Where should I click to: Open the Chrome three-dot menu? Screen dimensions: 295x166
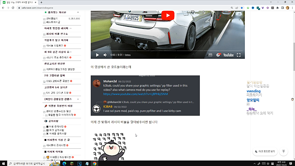pyautogui.click(x=291, y=7)
